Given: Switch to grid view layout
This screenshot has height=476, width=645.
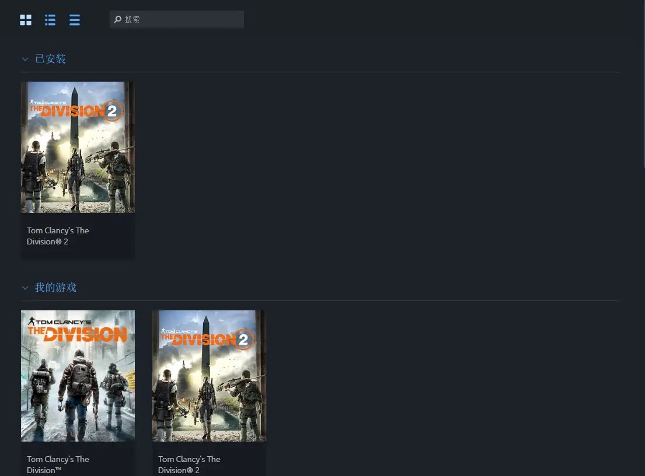Looking at the screenshot, I should 26,20.
